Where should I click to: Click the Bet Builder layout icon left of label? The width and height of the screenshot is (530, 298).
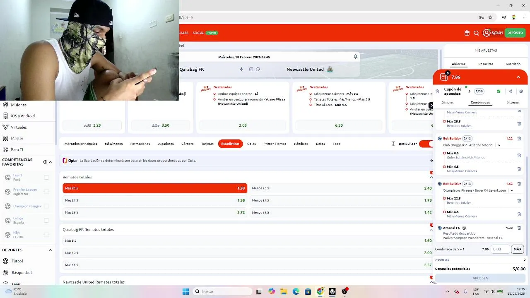click(x=393, y=144)
